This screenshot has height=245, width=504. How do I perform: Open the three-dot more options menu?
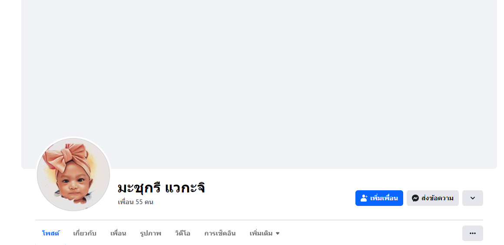click(x=472, y=233)
